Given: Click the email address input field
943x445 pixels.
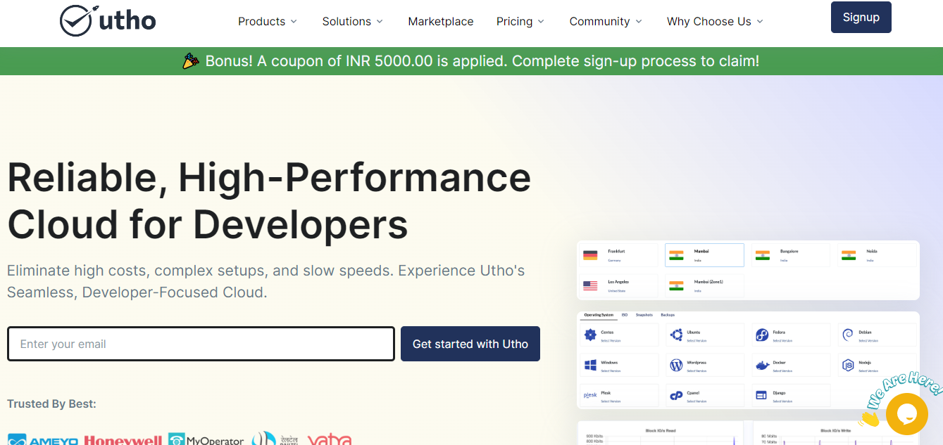Looking at the screenshot, I should [201, 344].
